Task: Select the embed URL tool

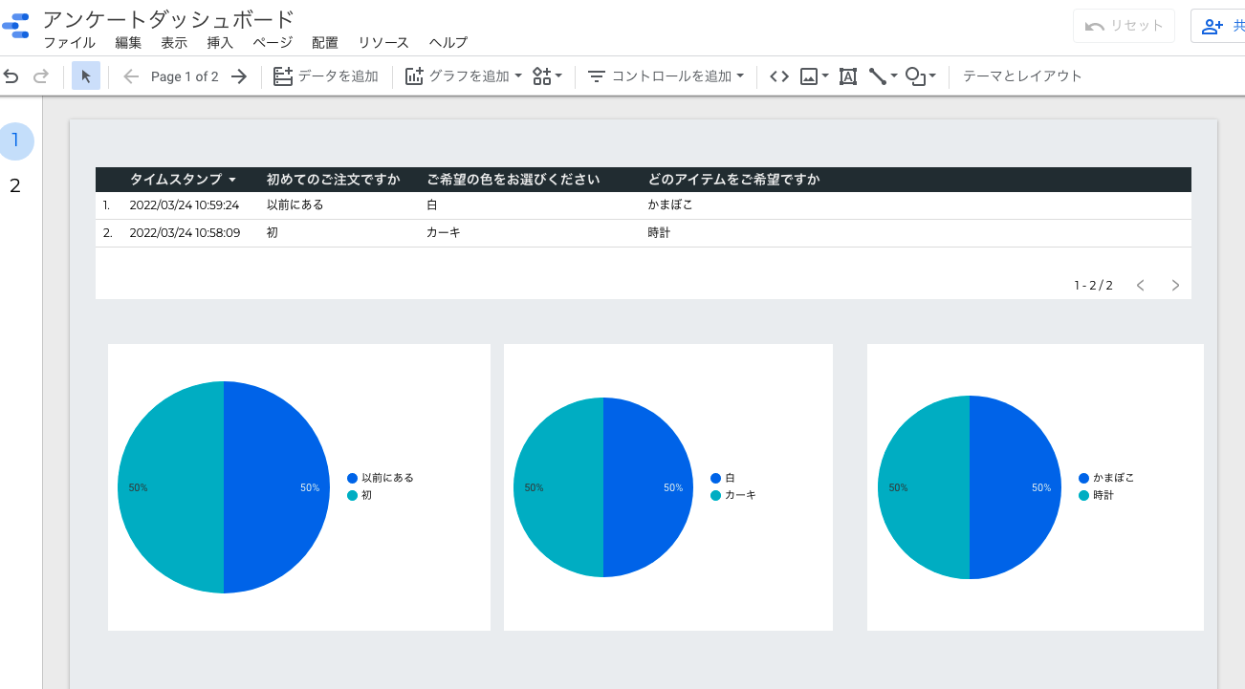Action: pos(778,75)
